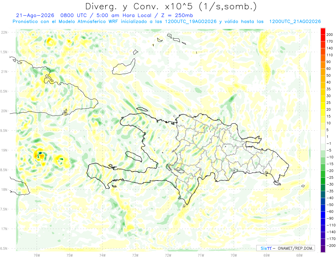The width and height of the screenshot is (336, 259).
Task: Click the '0.5N' latitude label
Action: (x=4, y=91)
